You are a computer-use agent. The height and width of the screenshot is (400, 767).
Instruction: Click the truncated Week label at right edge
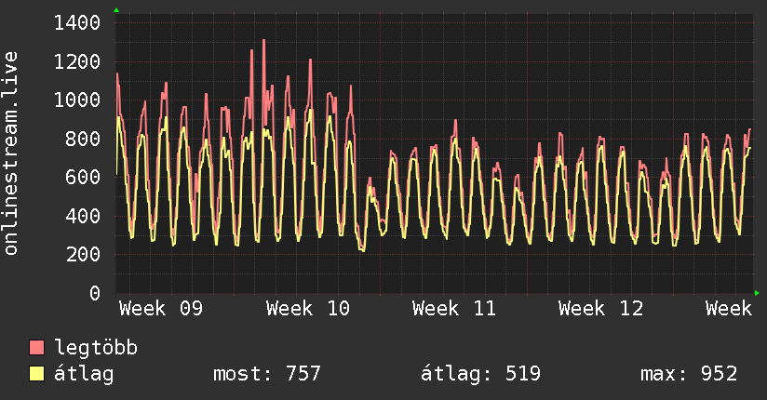(x=729, y=309)
